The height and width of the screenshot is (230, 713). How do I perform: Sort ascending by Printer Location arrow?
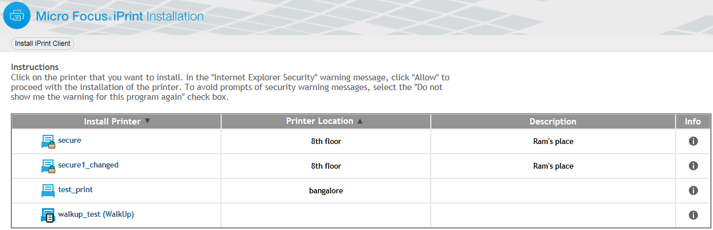click(x=360, y=121)
